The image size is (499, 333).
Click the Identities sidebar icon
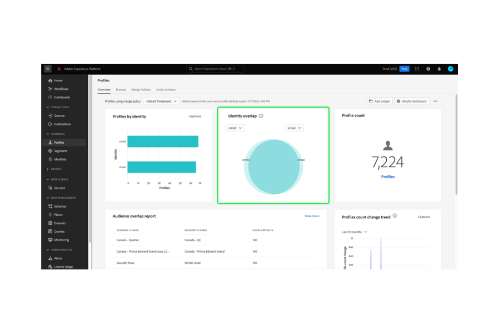point(50,159)
